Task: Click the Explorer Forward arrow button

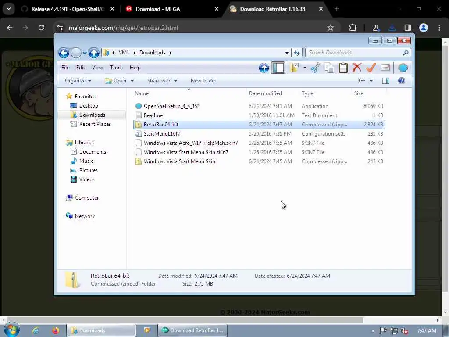Action: click(x=76, y=53)
